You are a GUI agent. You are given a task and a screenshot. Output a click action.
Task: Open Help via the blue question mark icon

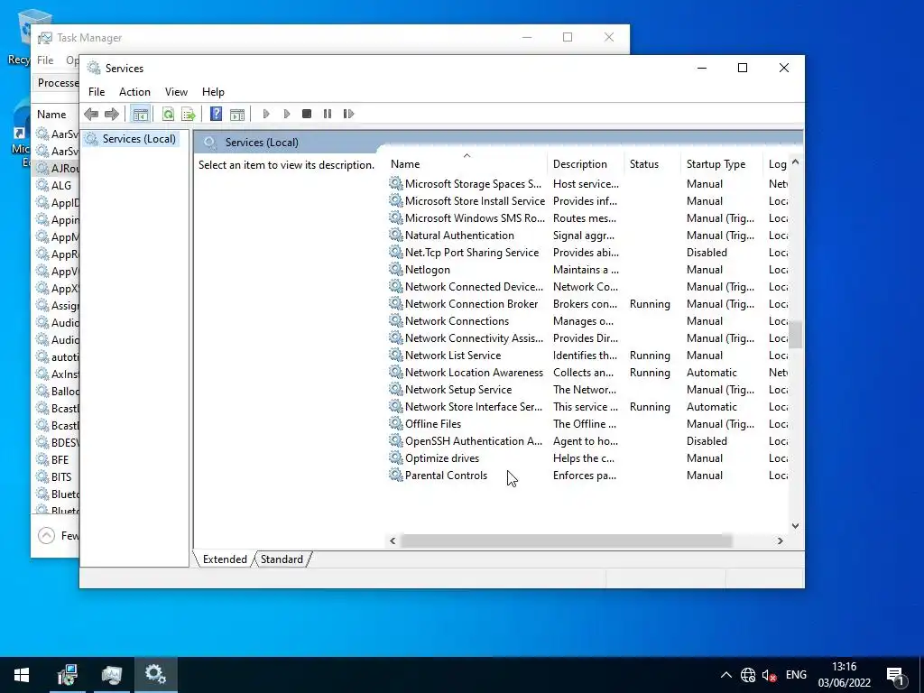click(217, 114)
